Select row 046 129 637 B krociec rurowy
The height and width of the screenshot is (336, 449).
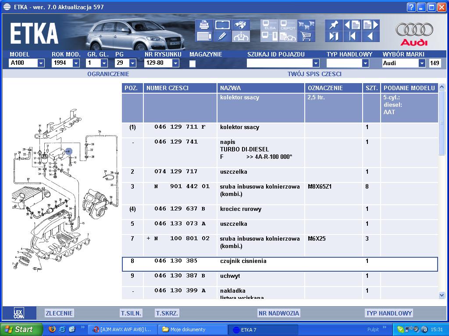click(x=280, y=212)
